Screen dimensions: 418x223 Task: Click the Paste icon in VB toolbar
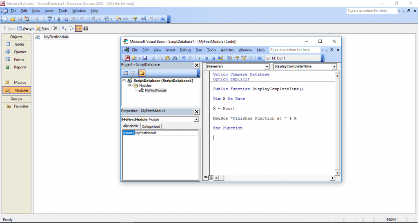click(168, 58)
